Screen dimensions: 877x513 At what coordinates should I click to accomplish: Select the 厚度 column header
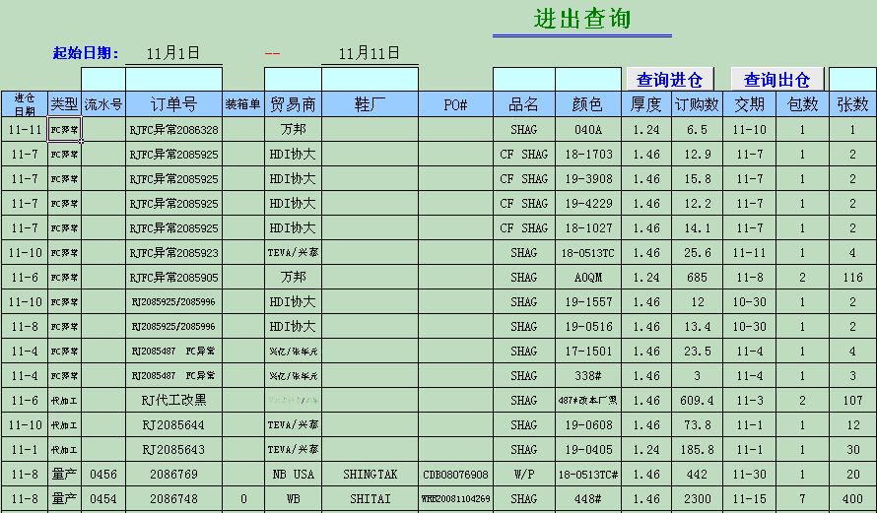pos(646,104)
